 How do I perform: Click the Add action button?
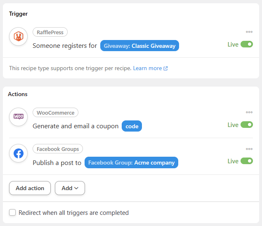tap(30, 188)
